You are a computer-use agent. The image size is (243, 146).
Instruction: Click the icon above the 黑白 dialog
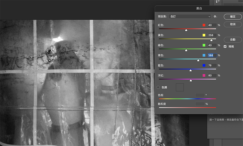pyautogui.click(x=217, y=2)
